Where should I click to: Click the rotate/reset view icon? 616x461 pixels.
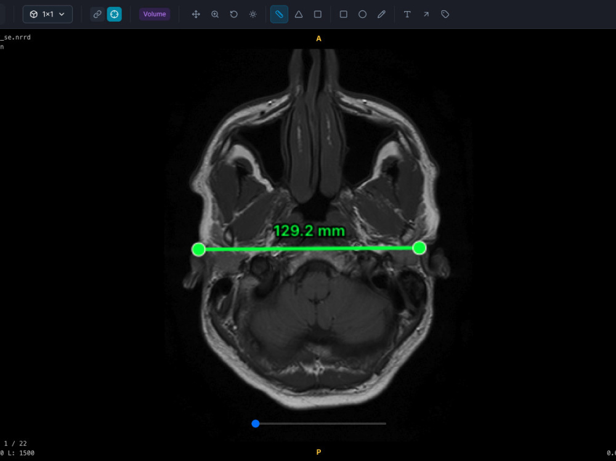pos(233,14)
